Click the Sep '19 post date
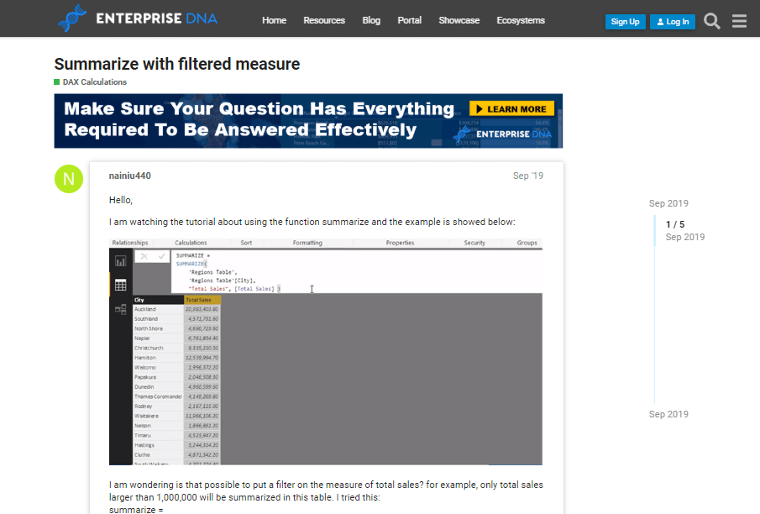The image size is (760, 514). pyautogui.click(x=528, y=176)
